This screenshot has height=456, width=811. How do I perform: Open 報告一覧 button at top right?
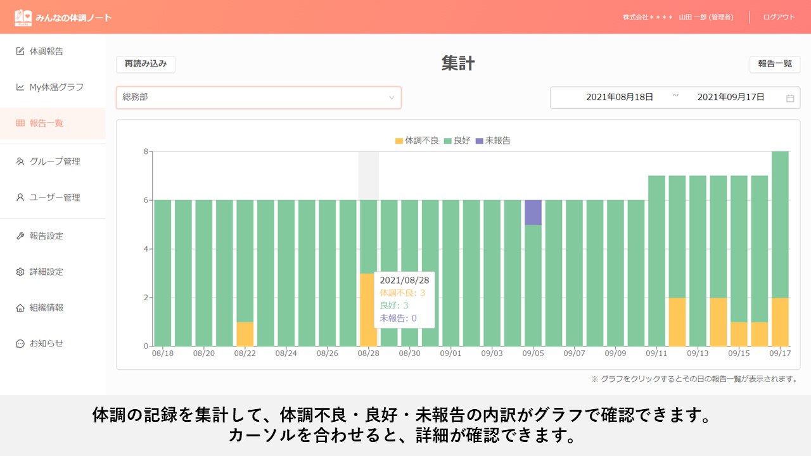click(x=774, y=64)
